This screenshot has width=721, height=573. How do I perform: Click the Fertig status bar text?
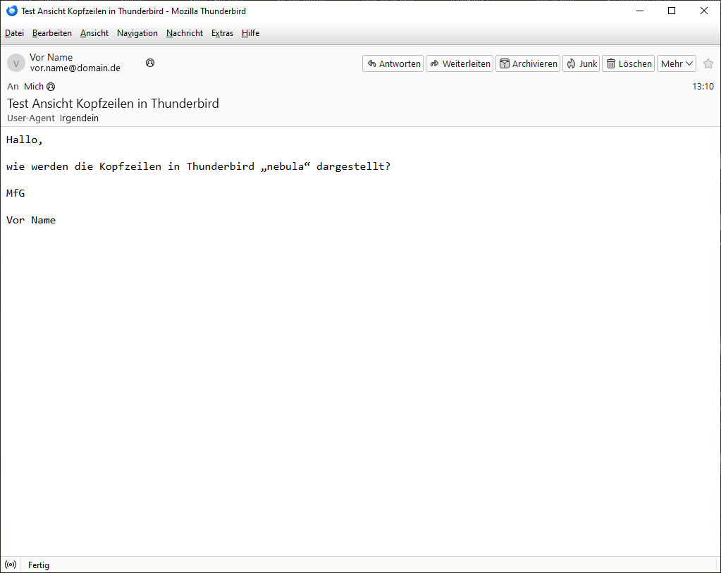coord(39,565)
